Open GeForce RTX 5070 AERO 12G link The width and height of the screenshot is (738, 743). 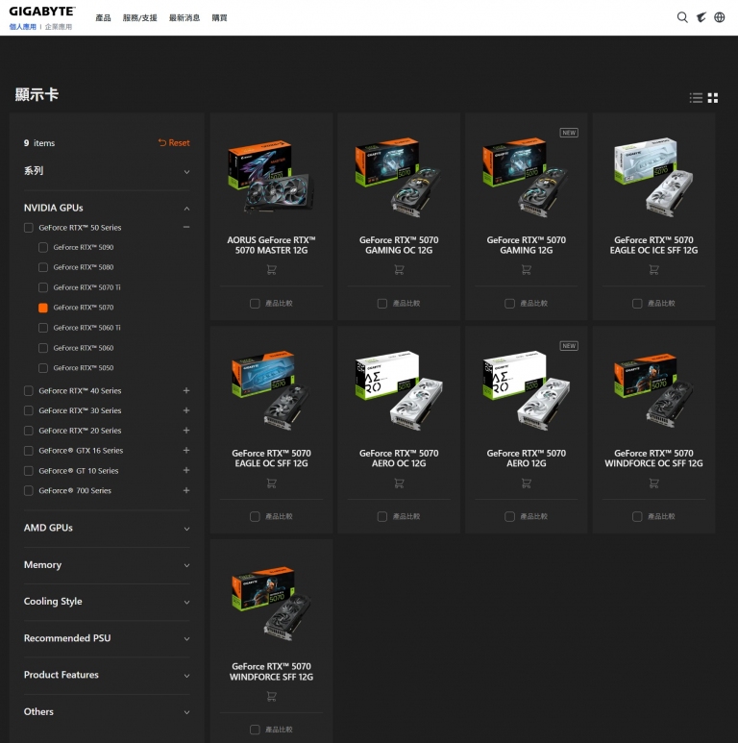point(527,458)
